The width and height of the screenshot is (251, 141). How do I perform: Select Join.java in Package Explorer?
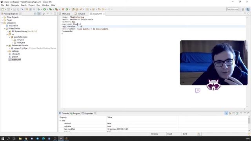point(20,40)
